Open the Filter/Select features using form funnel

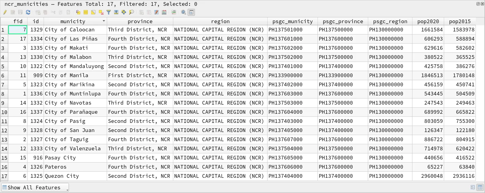pyautogui.click(x=109, y=12)
